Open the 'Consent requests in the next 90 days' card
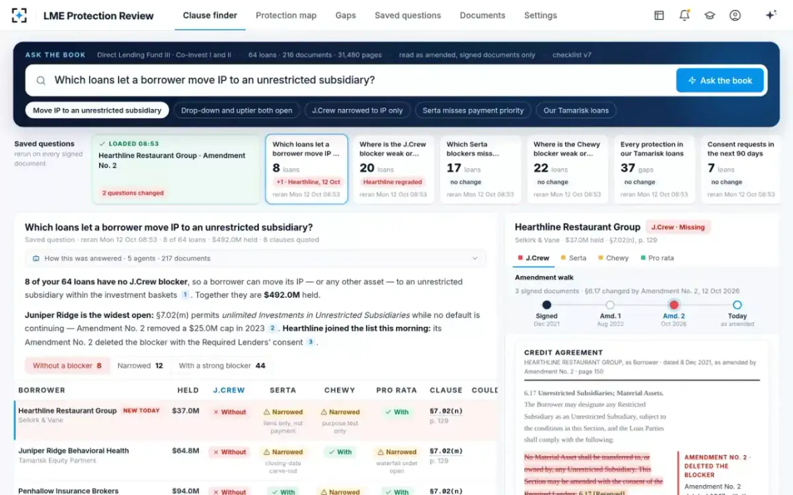The width and height of the screenshot is (793, 495). click(741, 169)
